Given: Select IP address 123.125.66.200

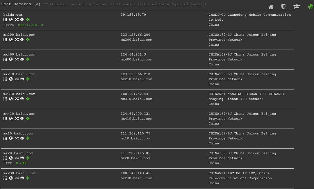Looking at the screenshot, I should click(x=135, y=35).
